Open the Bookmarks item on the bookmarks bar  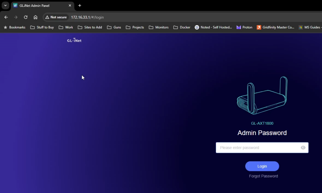coord(14,27)
